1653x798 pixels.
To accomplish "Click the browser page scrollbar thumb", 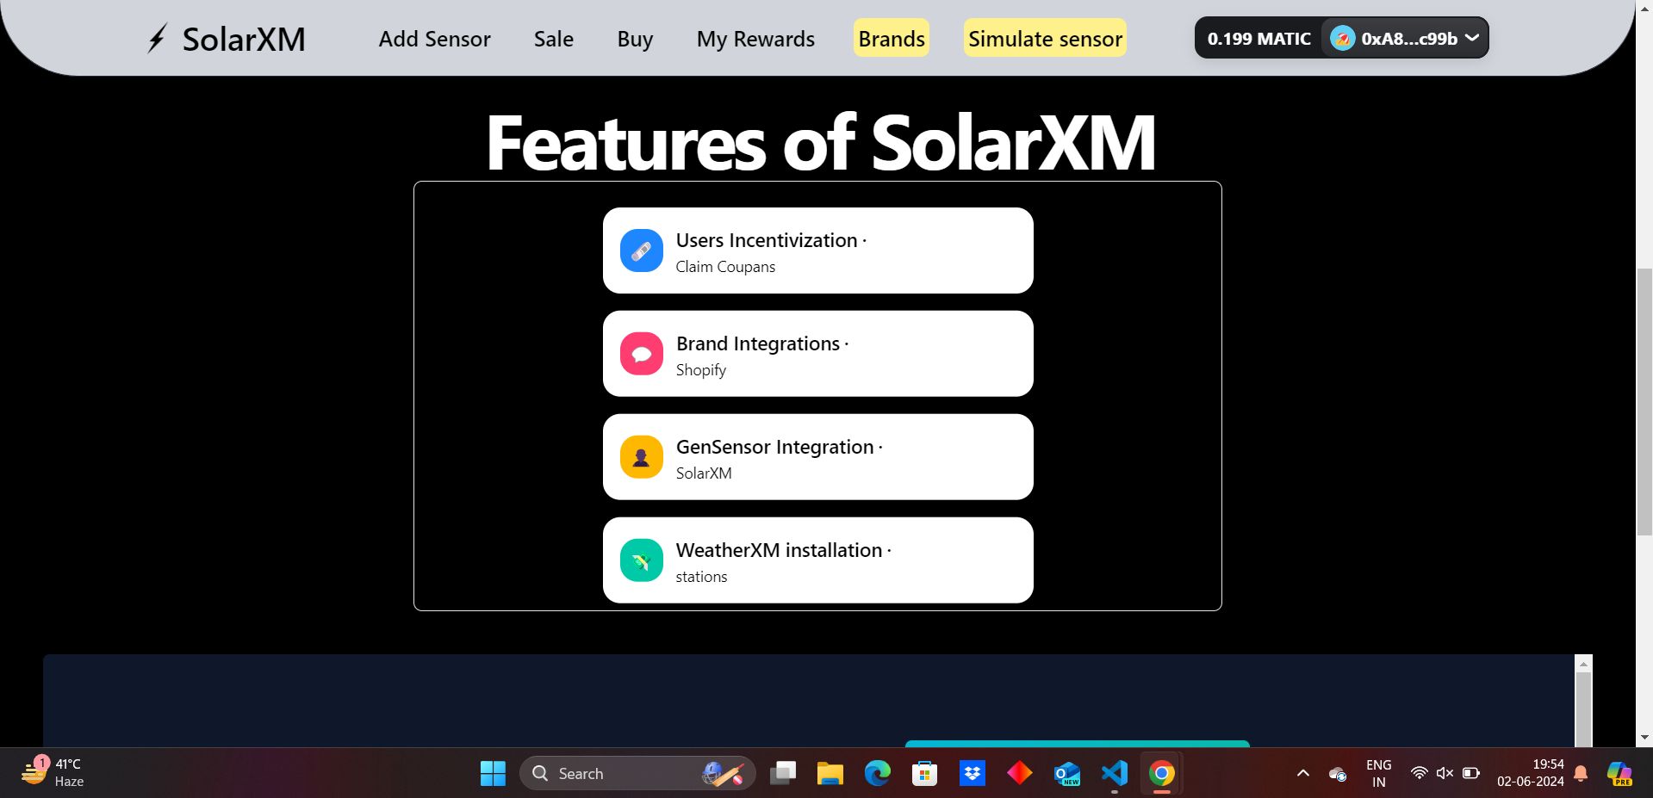I will tap(1644, 402).
